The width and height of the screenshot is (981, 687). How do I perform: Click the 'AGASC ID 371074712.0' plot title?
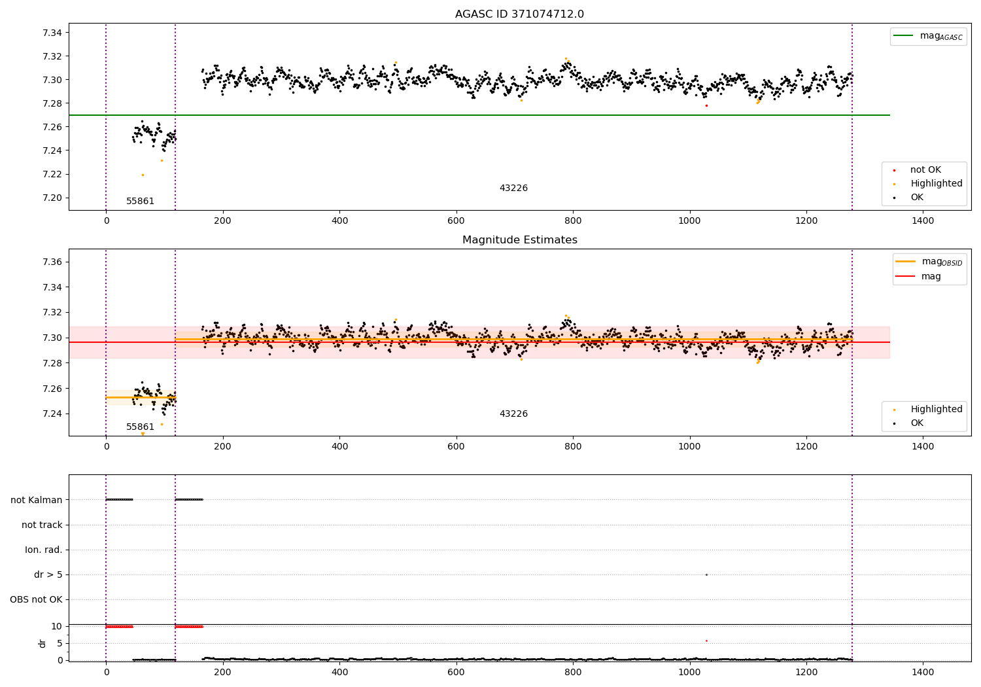pos(519,14)
